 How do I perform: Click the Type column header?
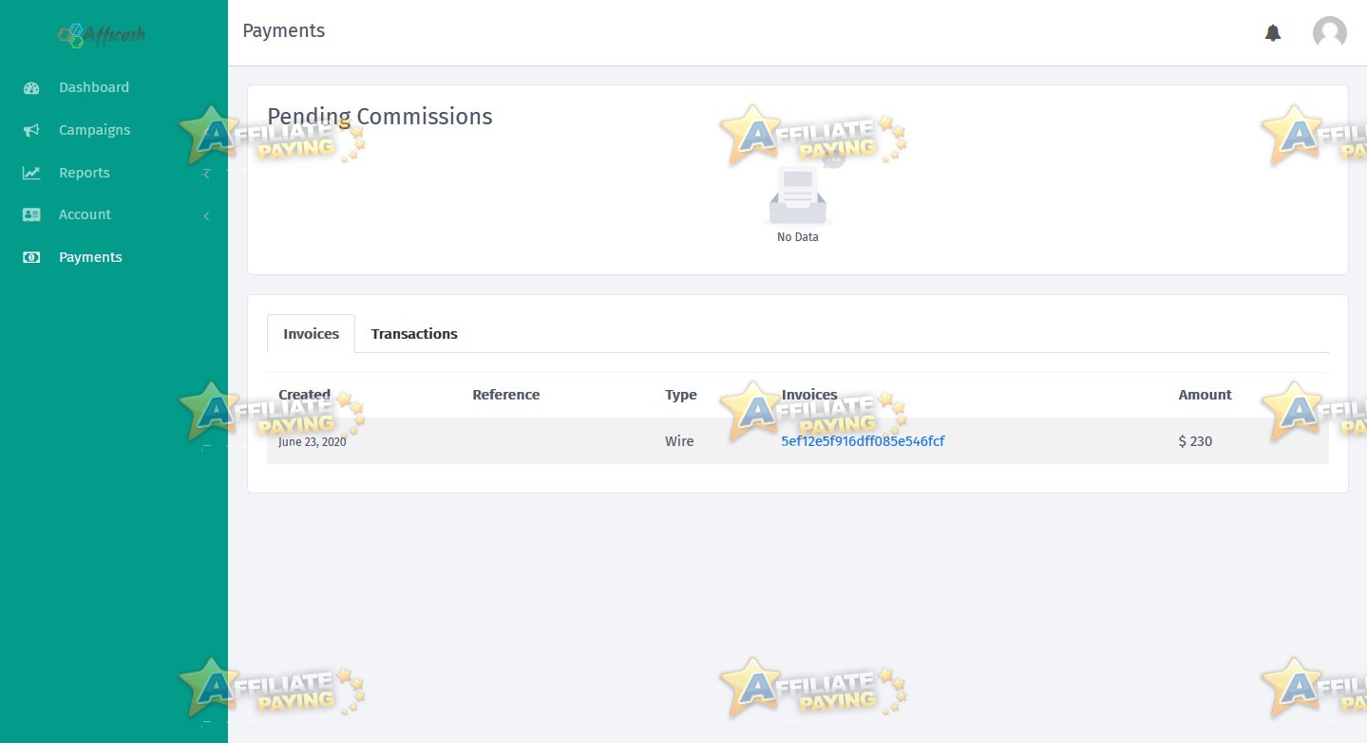(x=681, y=395)
